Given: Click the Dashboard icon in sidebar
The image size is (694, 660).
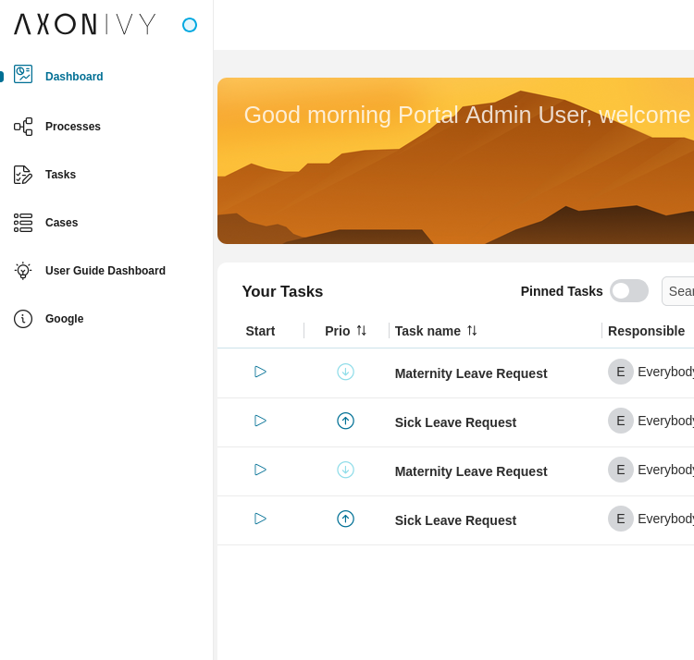Looking at the screenshot, I should click(x=23, y=75).
